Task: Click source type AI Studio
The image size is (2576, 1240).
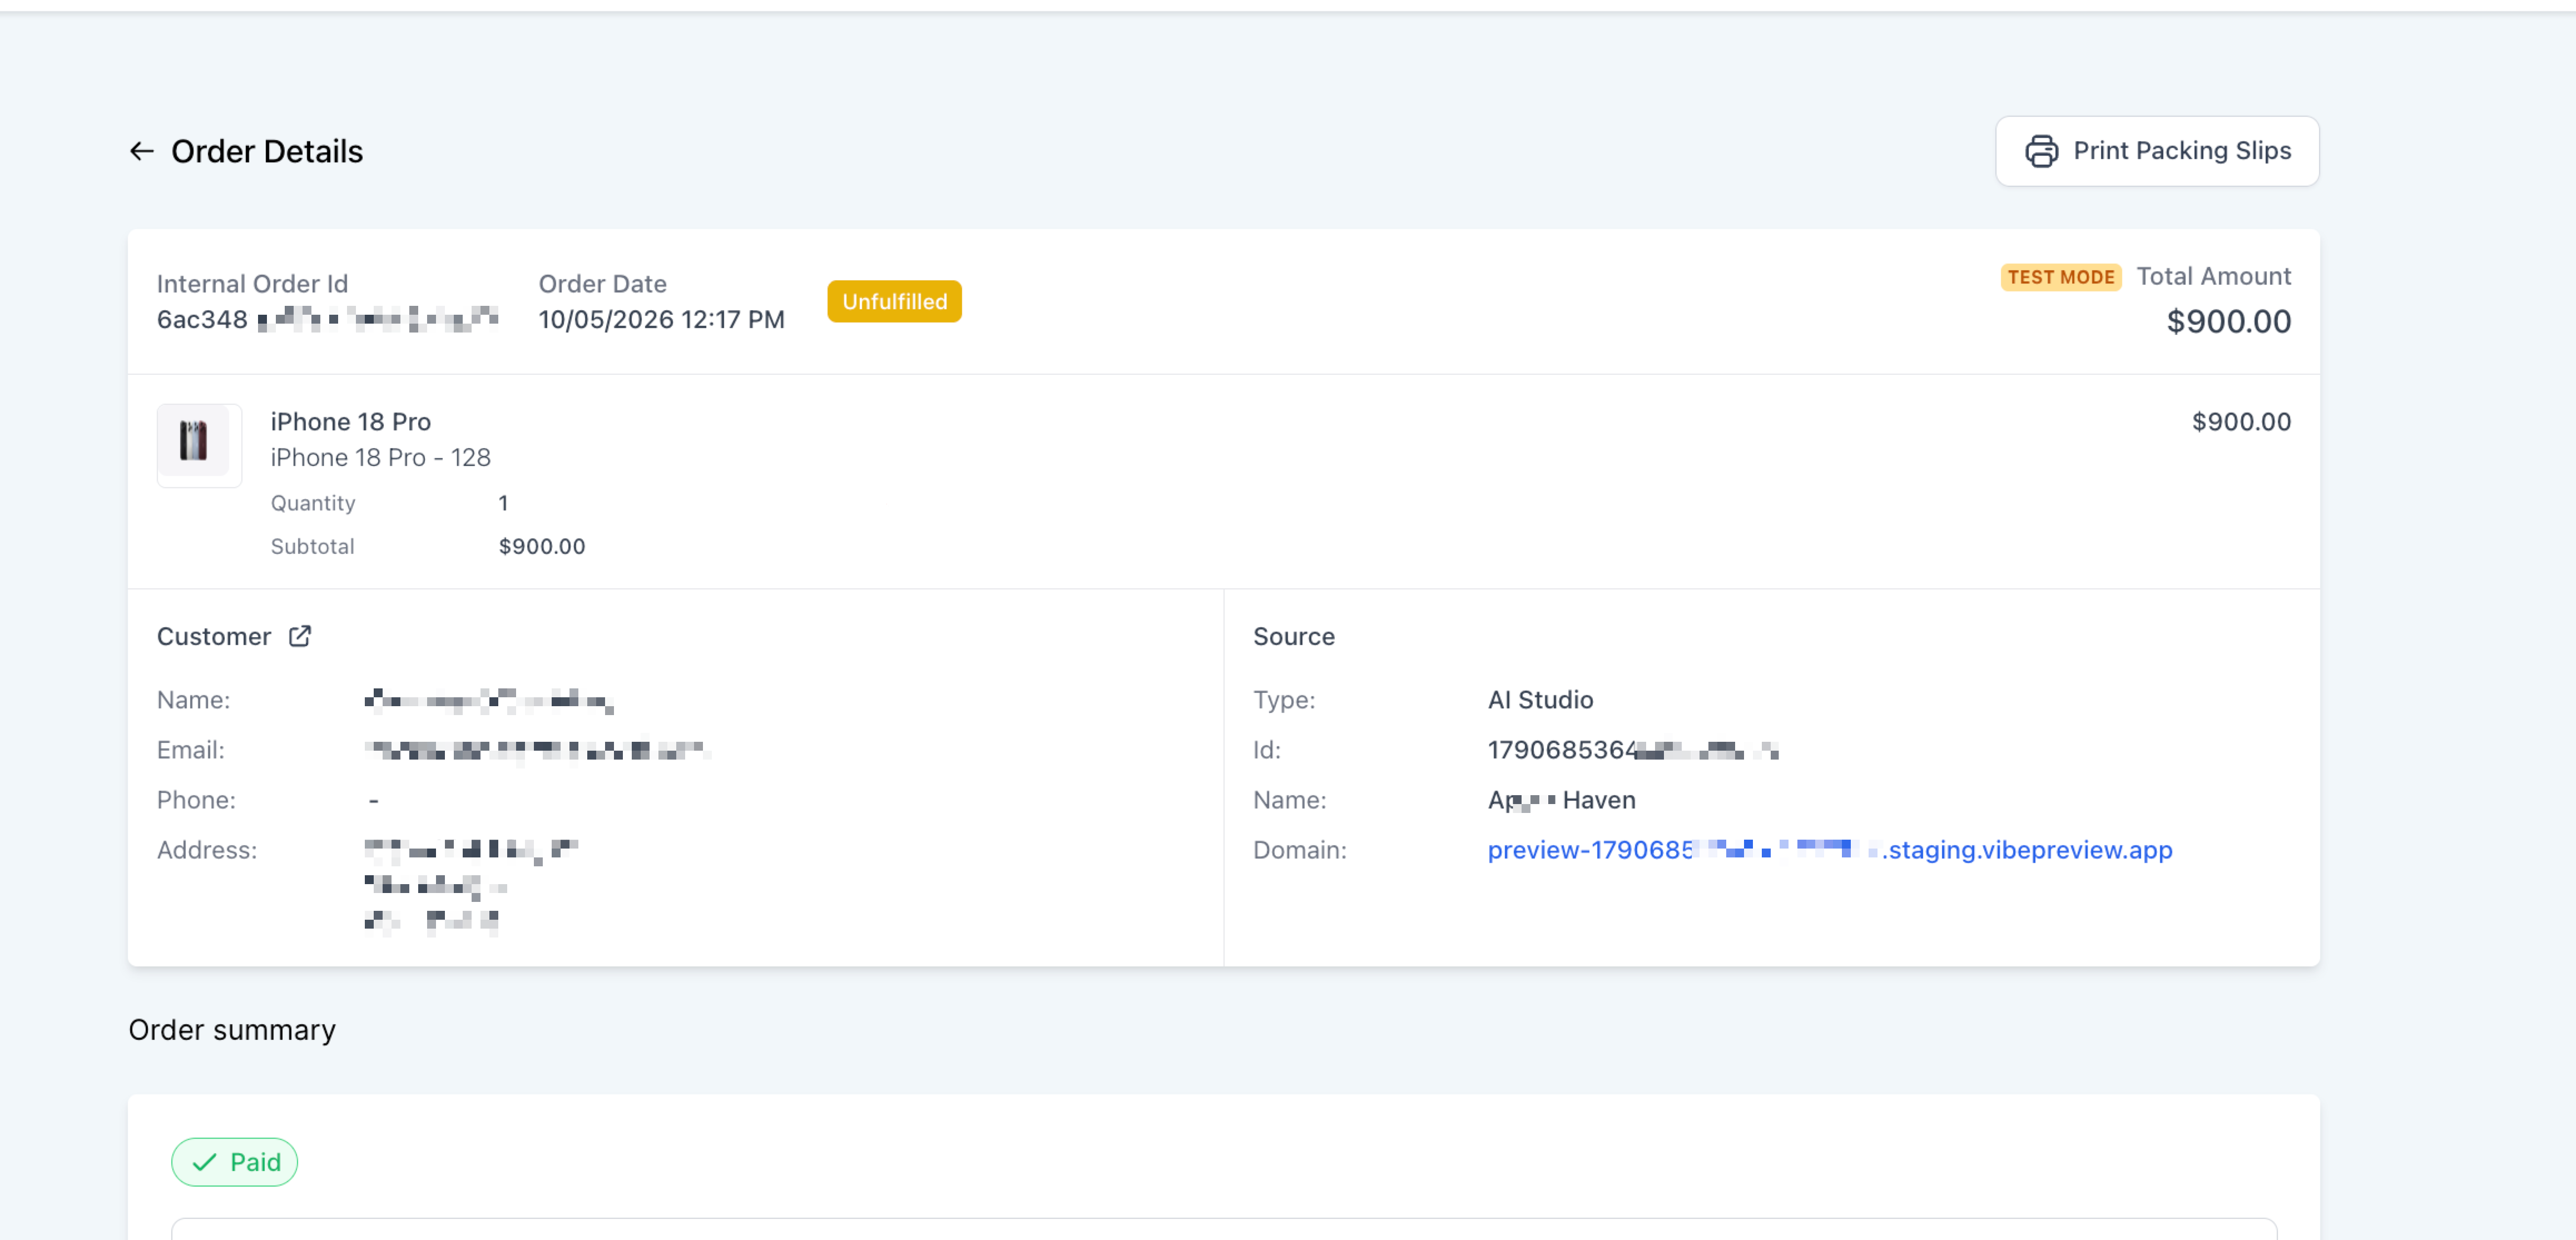Action: (x=1540, y=699)
